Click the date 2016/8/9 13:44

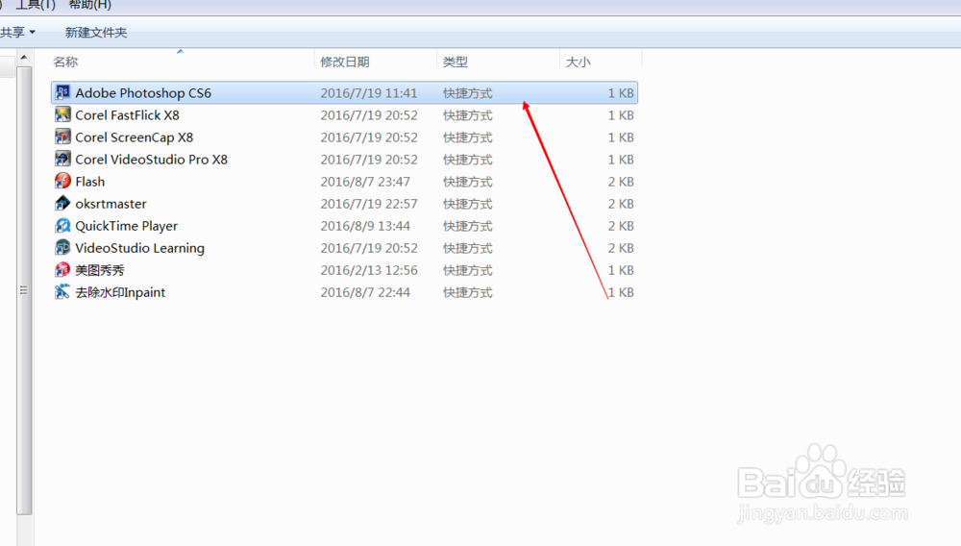point(364,226)
